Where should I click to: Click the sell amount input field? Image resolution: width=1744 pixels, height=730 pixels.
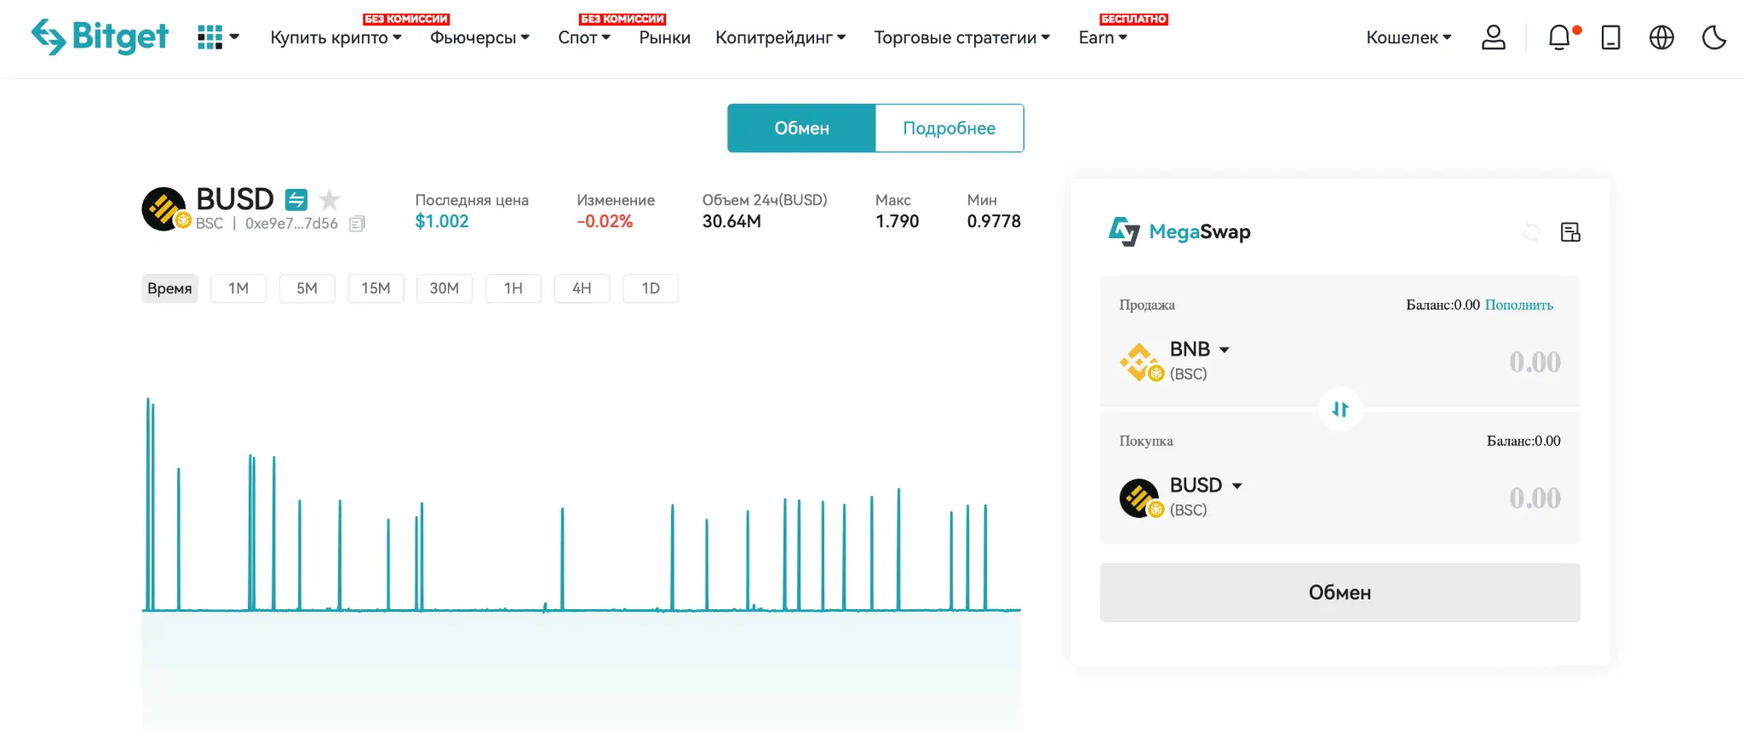click(x=1535, y=362)
